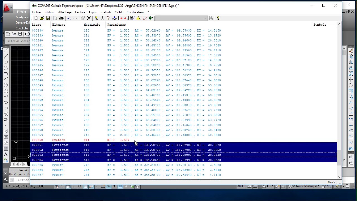
Task: Click the XYZ coordinates icon
Action: [x=114, y=18]
